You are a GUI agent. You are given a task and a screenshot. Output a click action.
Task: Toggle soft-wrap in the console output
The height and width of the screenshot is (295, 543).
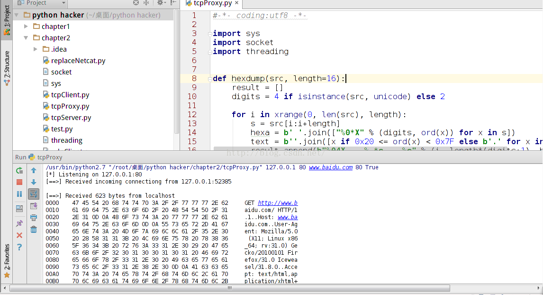[x=34, y=194]
